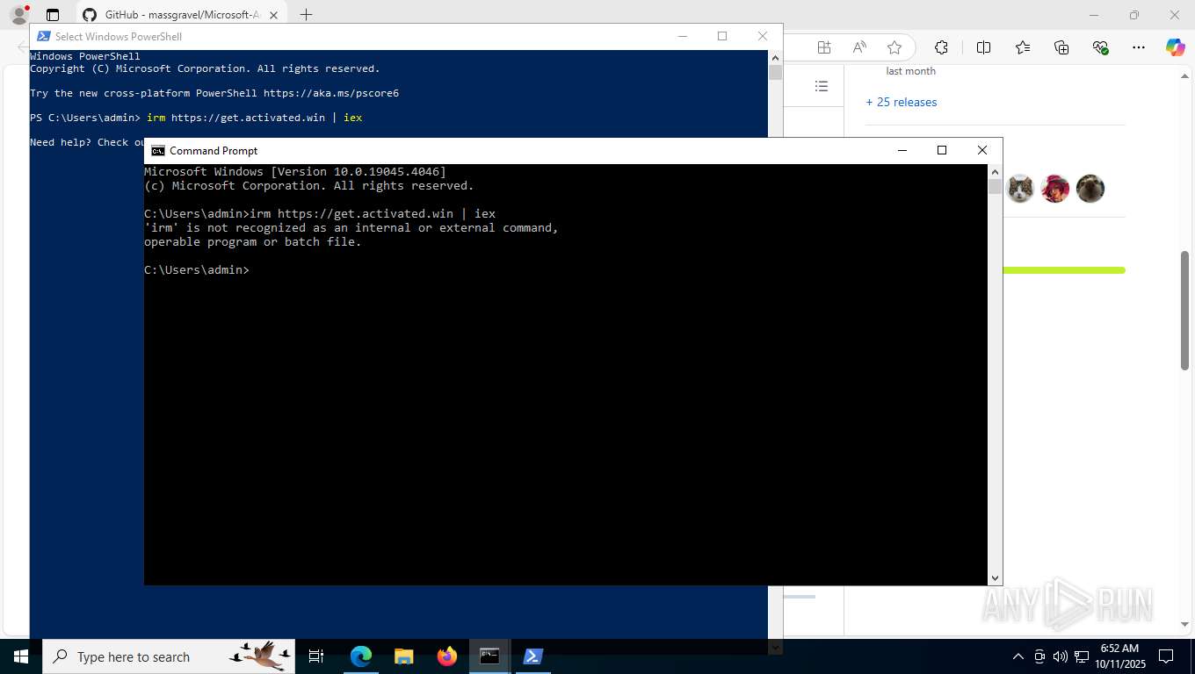Image resolution: width=1195 pixels, height=674 pixels.
Task: Open the '+ 25 releases' link
Action: pos(902,102)
